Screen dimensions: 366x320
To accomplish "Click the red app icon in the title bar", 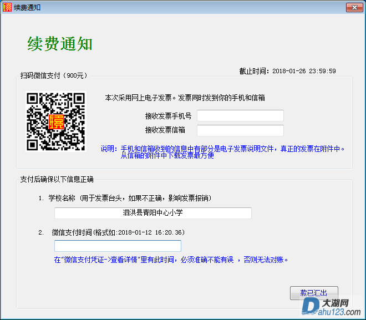I will (x=7, y=7).
